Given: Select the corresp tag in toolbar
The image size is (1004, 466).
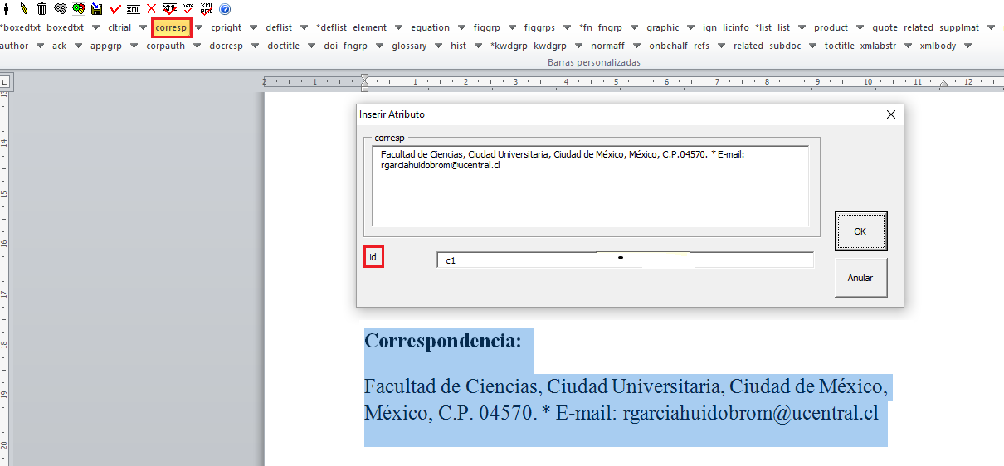Looking at the screenshot, I should click(x=171, y=27).
